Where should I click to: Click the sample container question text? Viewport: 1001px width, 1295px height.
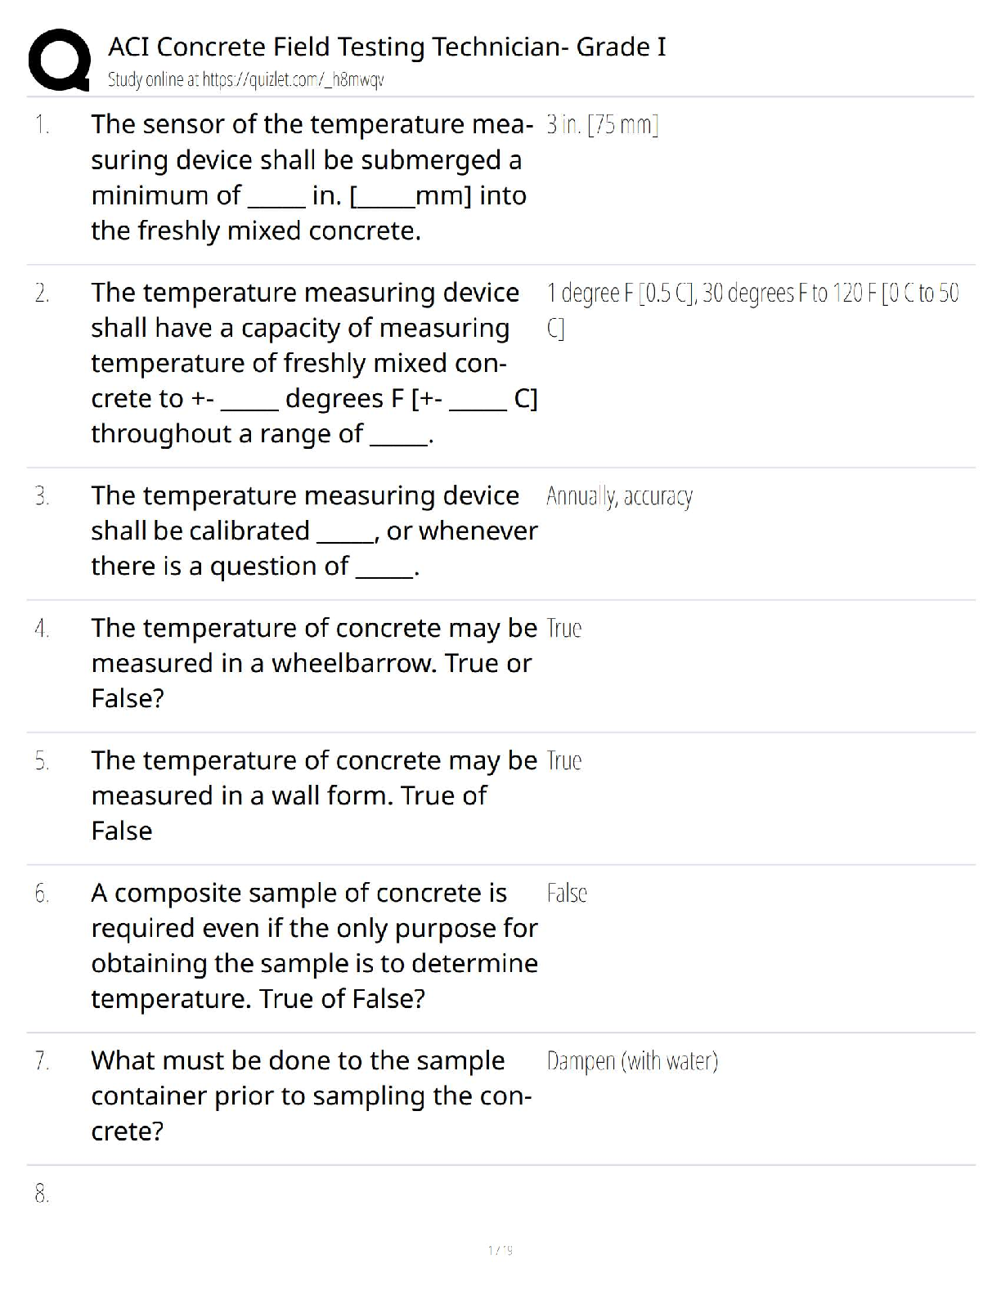(x=311, y=1096)
